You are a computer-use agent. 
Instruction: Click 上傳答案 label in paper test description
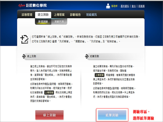point(100,75)
